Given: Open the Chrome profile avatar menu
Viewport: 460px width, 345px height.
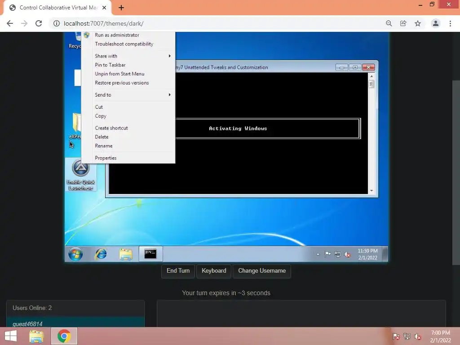Looking at the screenshot, I should pos(436,23).
